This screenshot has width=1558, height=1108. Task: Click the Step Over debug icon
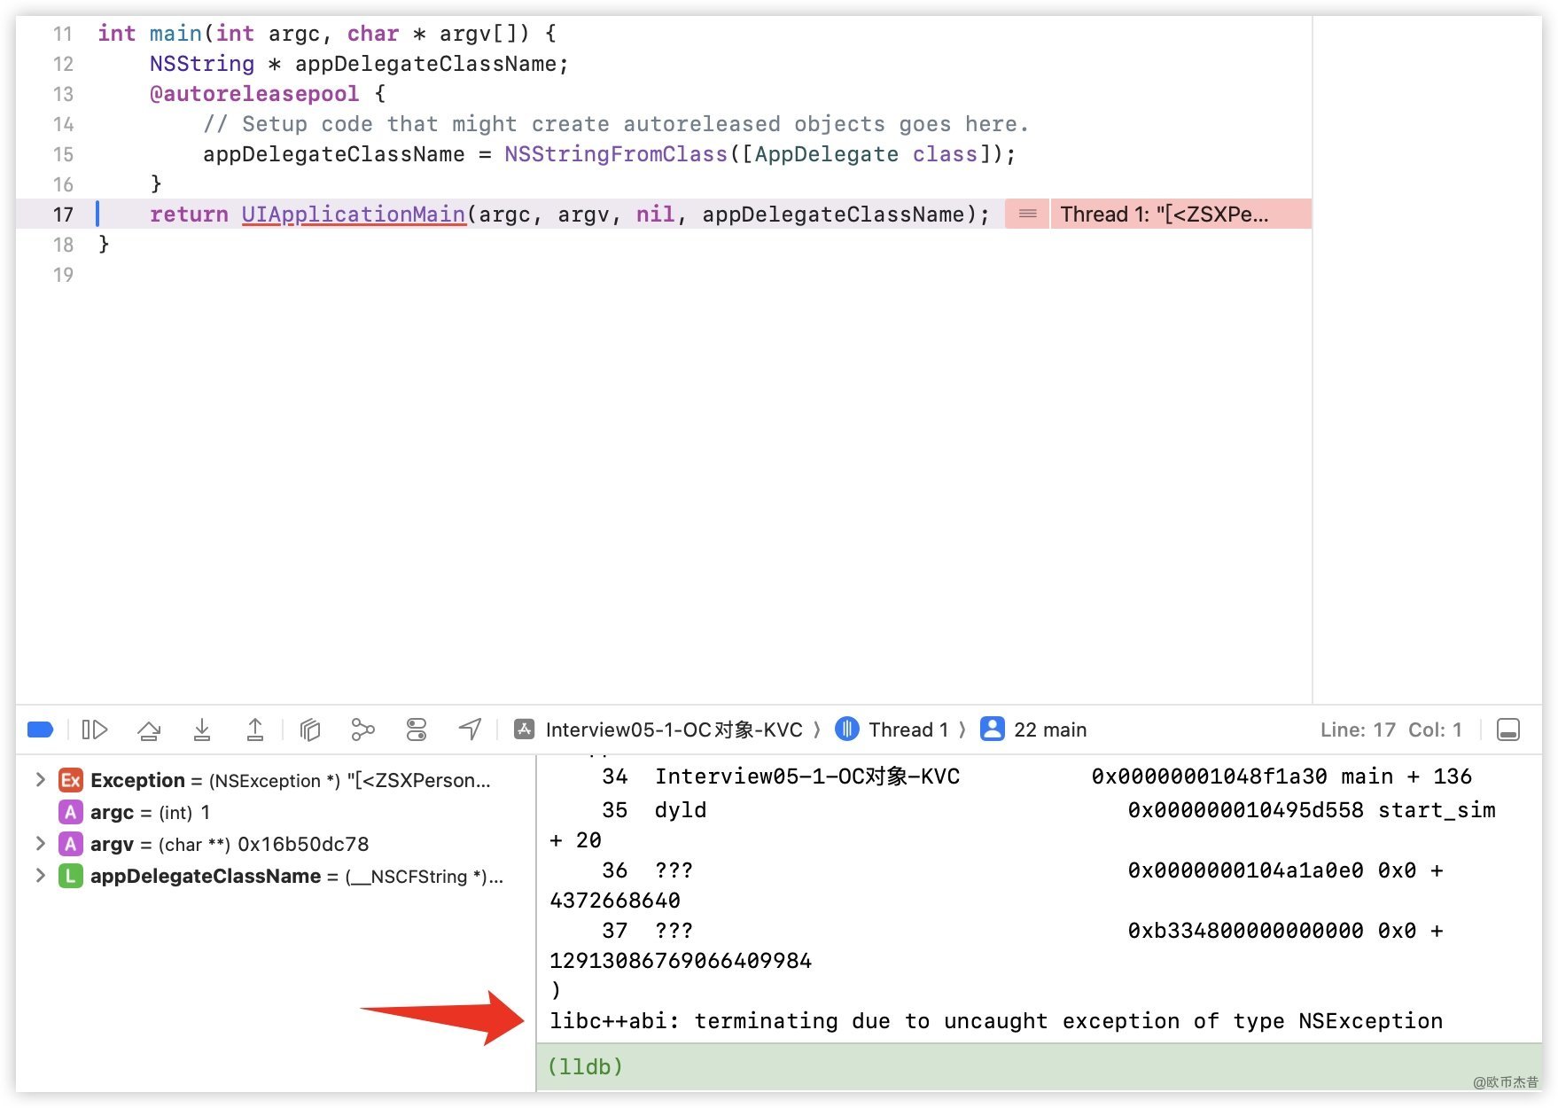point(149,730)
